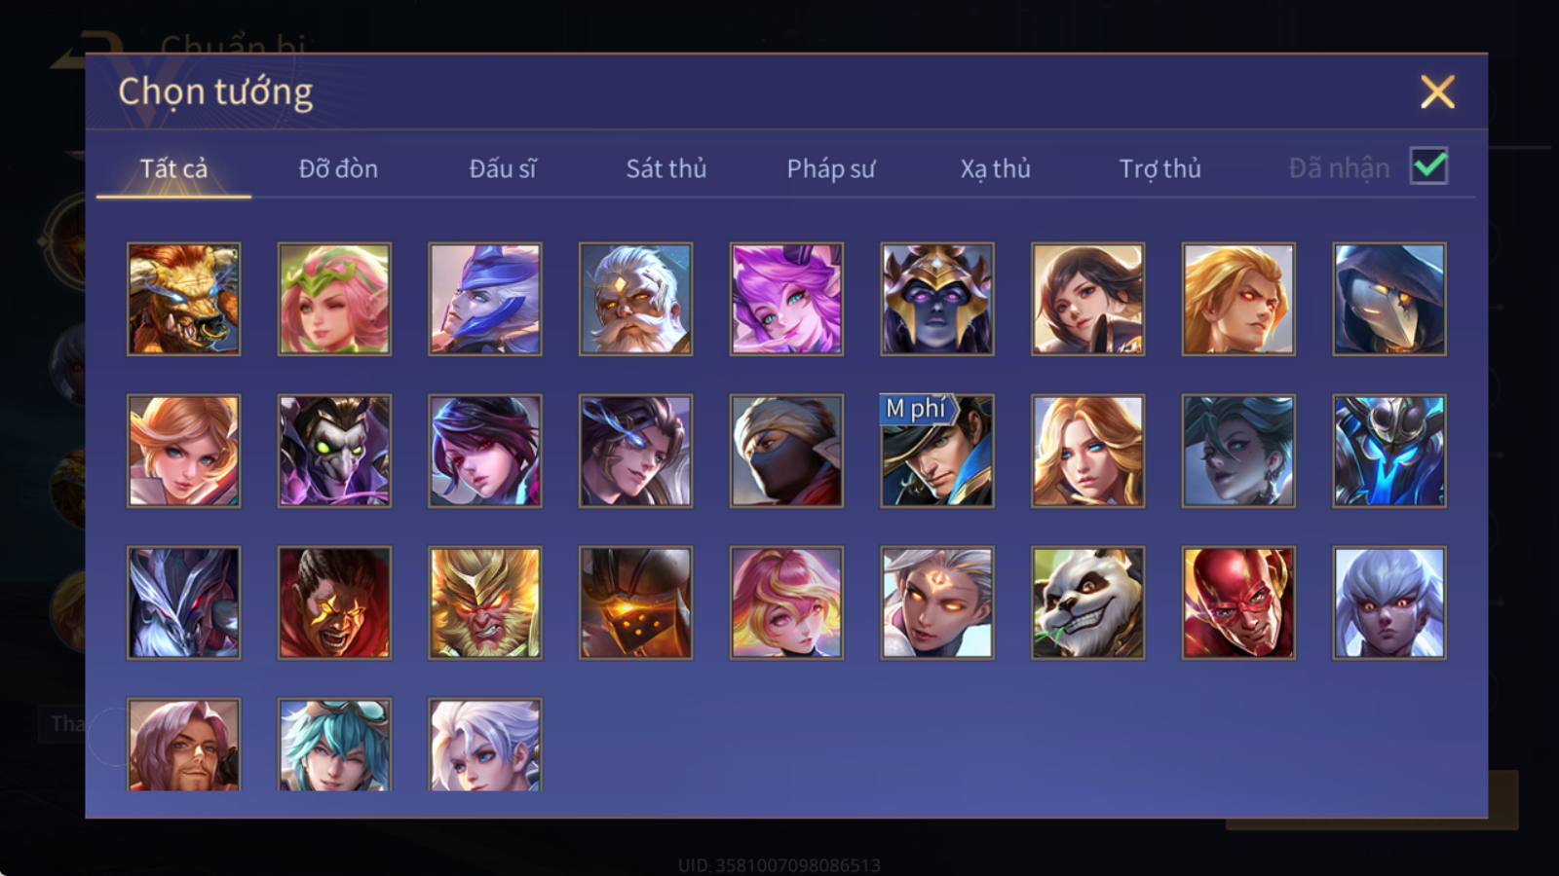The width and height of the screenshot is (1559, 876).
Task: Choose the panda hero portrait
Action: tap(1087, 602)
